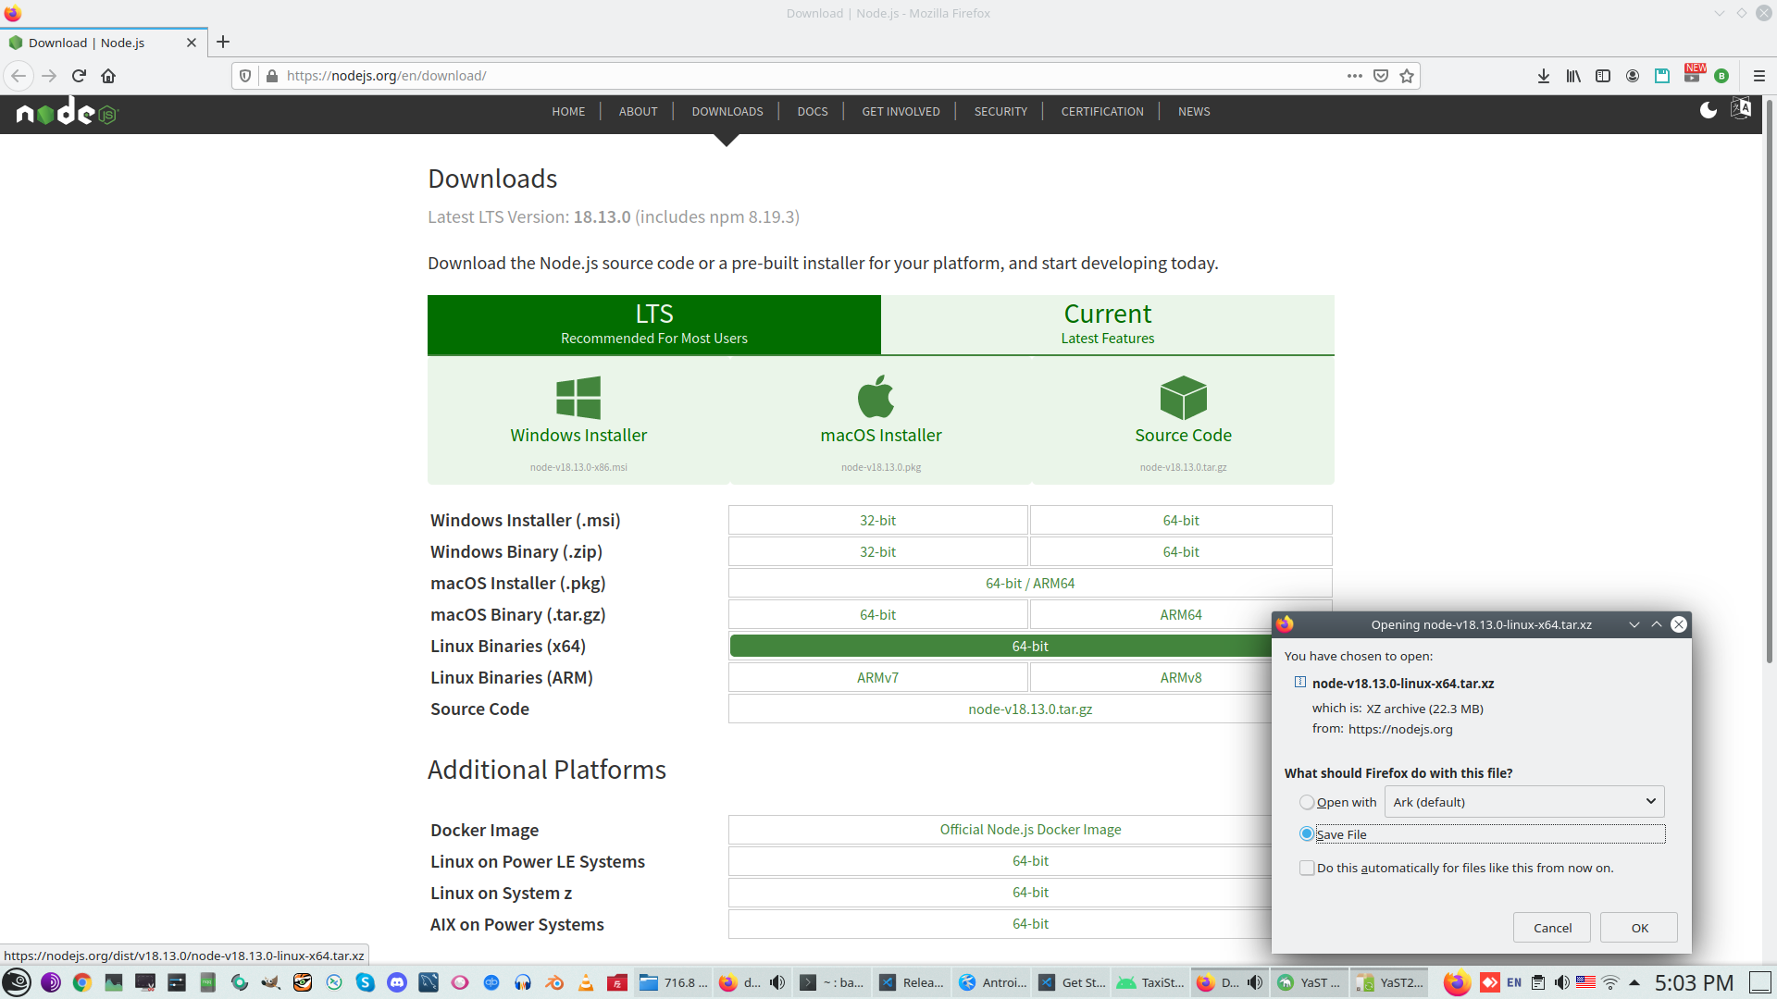The height and width of the screenshot is (999, 1777).
Task: Bookmark this page with star icon
Action: coord(1407,76)
